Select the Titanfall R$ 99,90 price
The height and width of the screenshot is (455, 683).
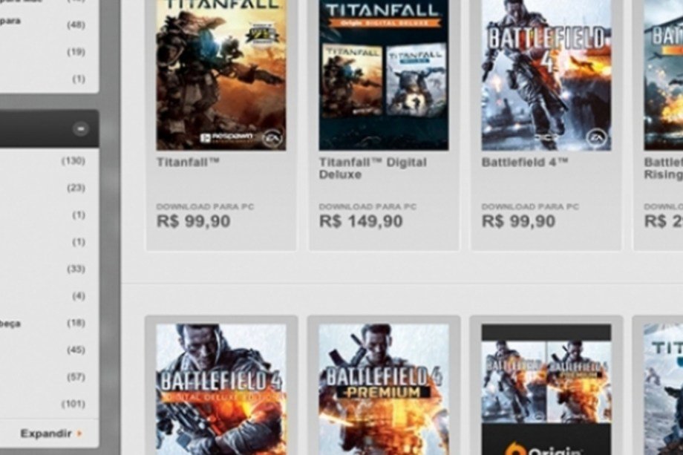pyautogui.click(x=194, y=221)
